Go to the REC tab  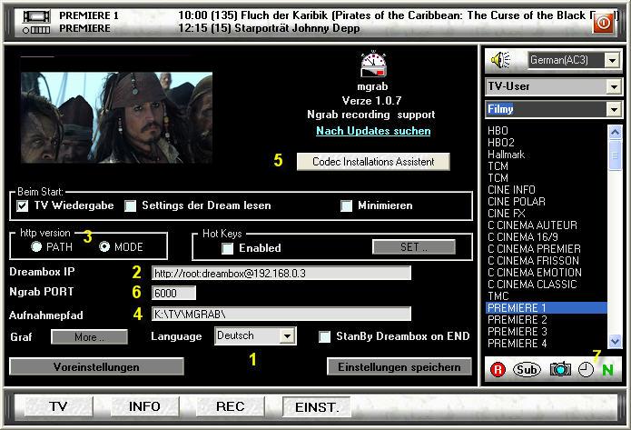(231, 406)
